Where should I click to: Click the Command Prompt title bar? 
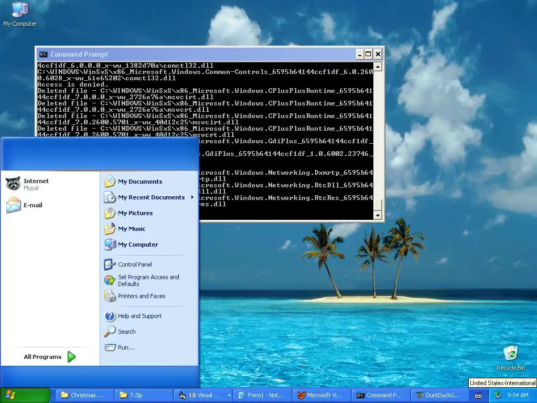click(x=210, y=54)
